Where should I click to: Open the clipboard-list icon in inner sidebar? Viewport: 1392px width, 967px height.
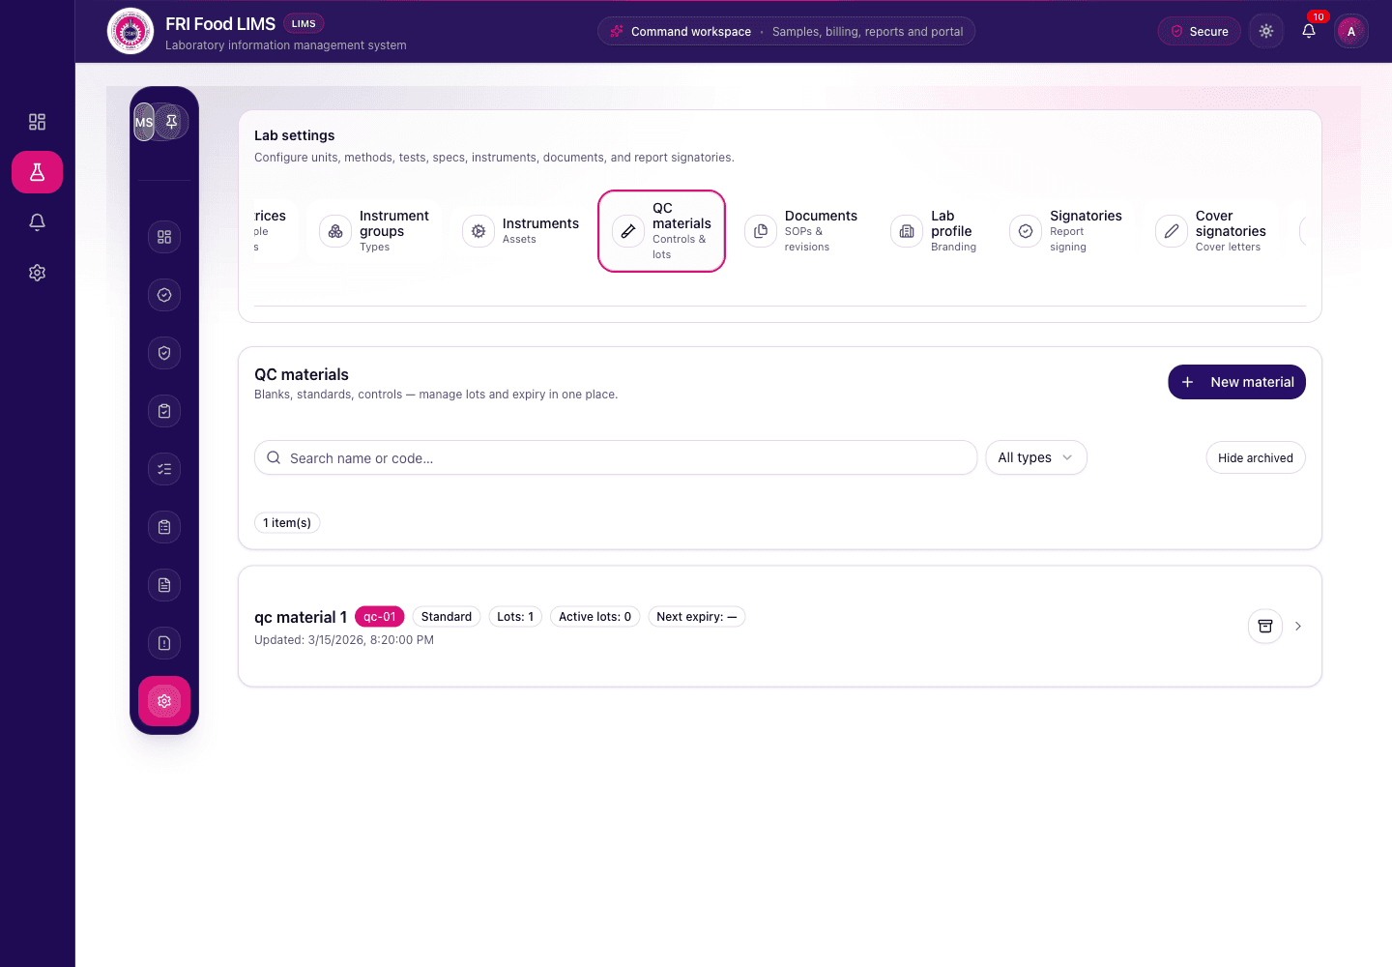(164, 527)
